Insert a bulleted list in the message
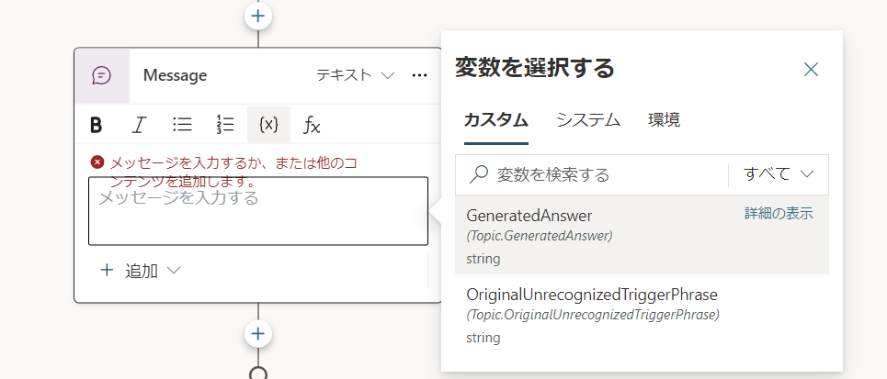This screenshot has width=887, height=379. pyautogui.click(x=182, y=124)
